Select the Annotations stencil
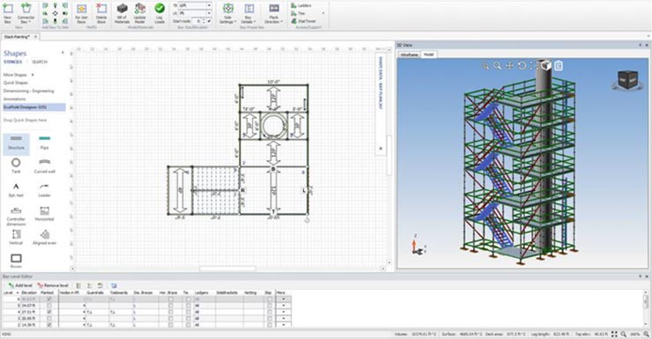 coord(15,99)
